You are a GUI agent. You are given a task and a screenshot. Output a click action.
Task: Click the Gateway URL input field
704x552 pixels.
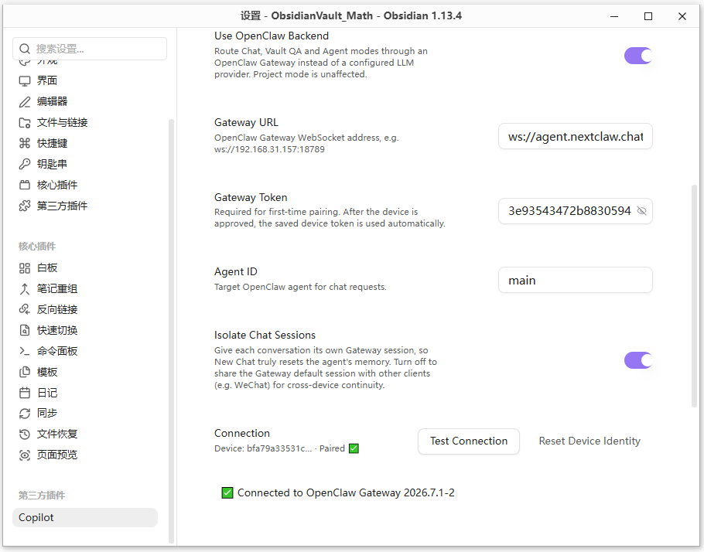(x=575, y=136)
